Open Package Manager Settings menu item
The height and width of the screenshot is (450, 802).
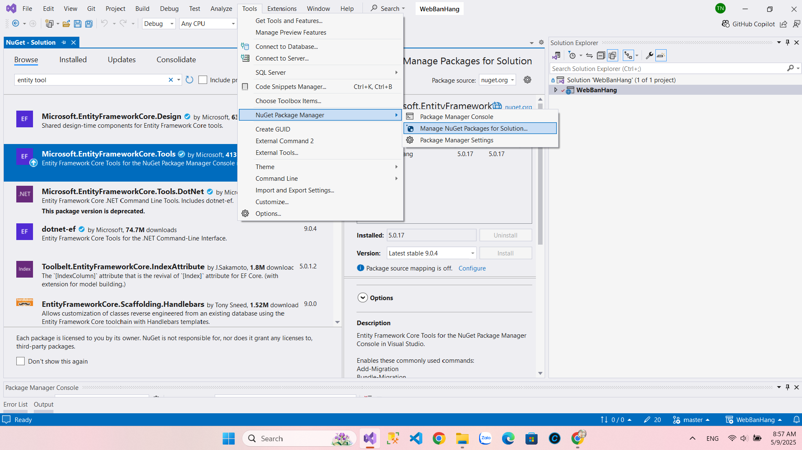(x=480, y=140)
